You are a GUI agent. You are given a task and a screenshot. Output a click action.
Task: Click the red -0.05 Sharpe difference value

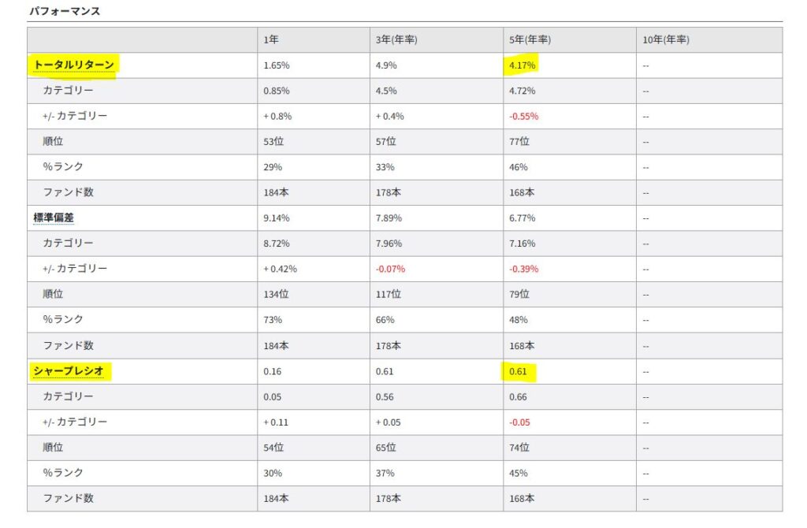point(519,422)
